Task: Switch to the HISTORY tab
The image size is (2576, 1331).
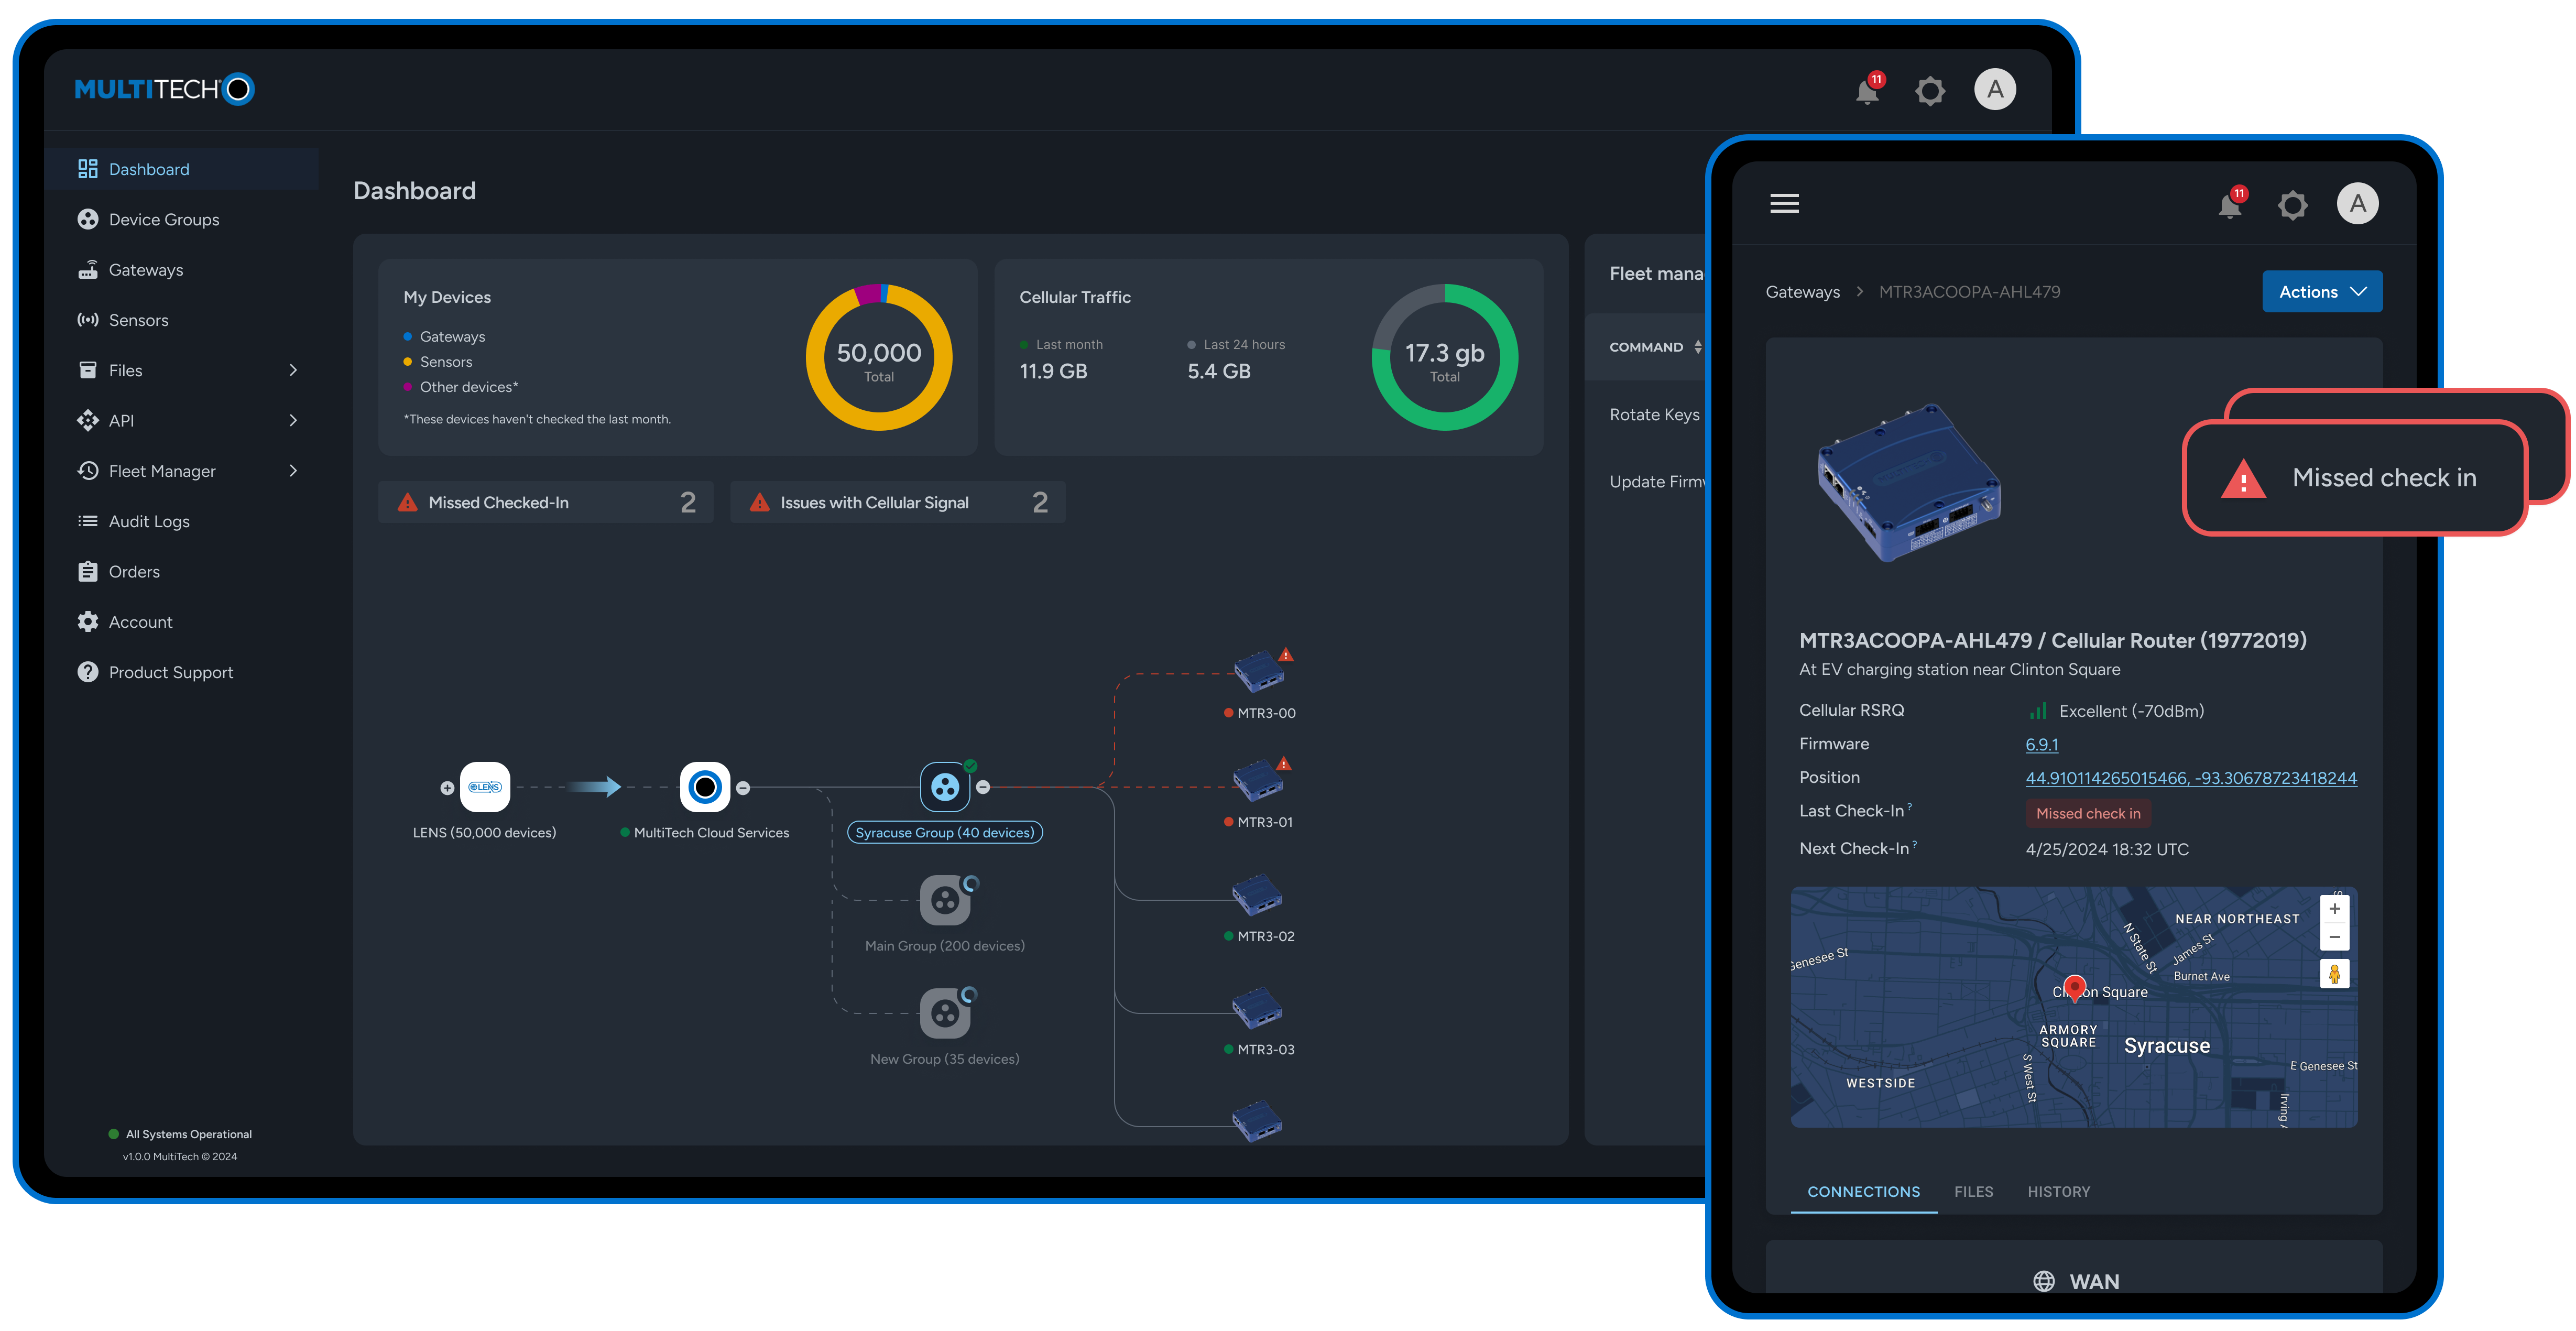Action: click(2059, 1191)
